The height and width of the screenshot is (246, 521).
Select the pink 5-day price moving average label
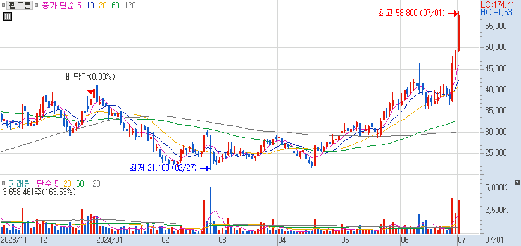point(79,5)
